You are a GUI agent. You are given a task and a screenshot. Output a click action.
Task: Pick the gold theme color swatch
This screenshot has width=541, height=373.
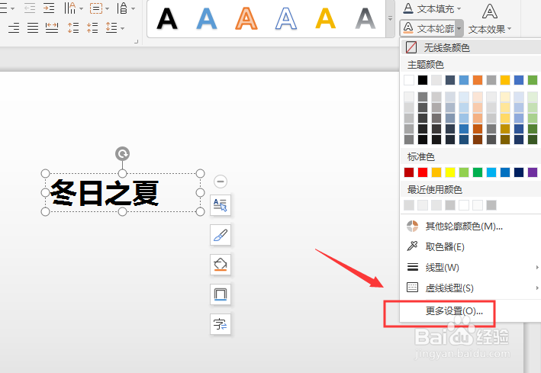(x=505, y=80)
